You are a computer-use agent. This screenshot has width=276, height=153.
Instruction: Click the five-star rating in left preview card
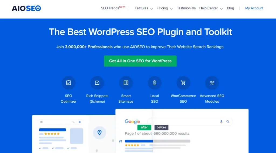point(52,134)
